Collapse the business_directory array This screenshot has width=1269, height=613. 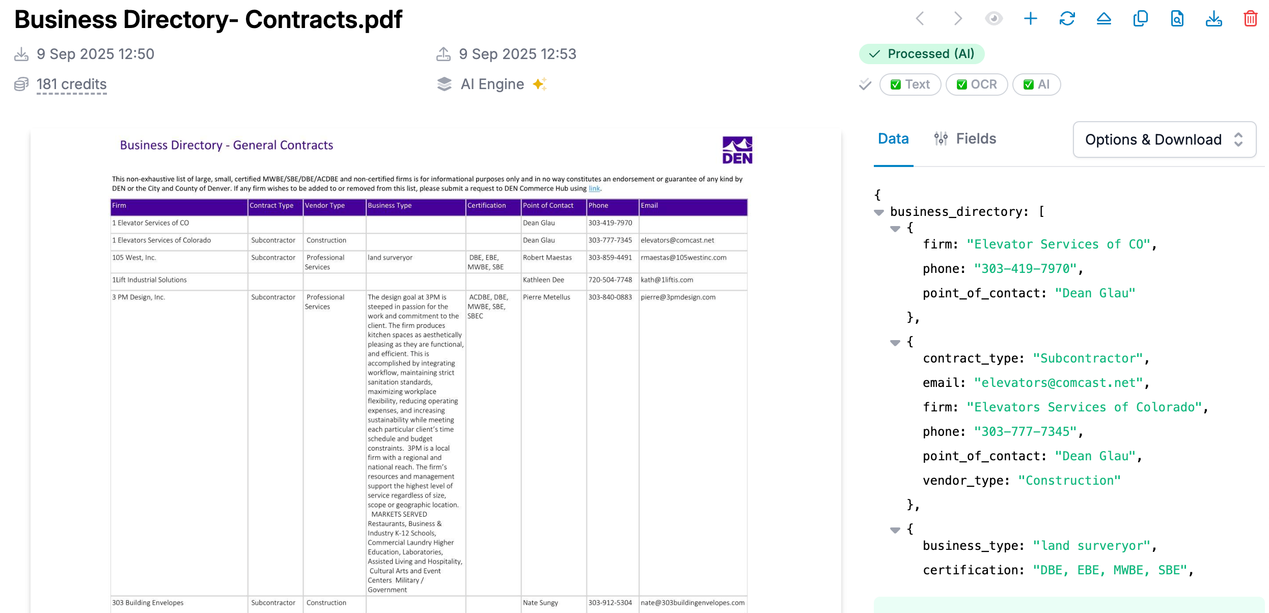click(879, 212)
